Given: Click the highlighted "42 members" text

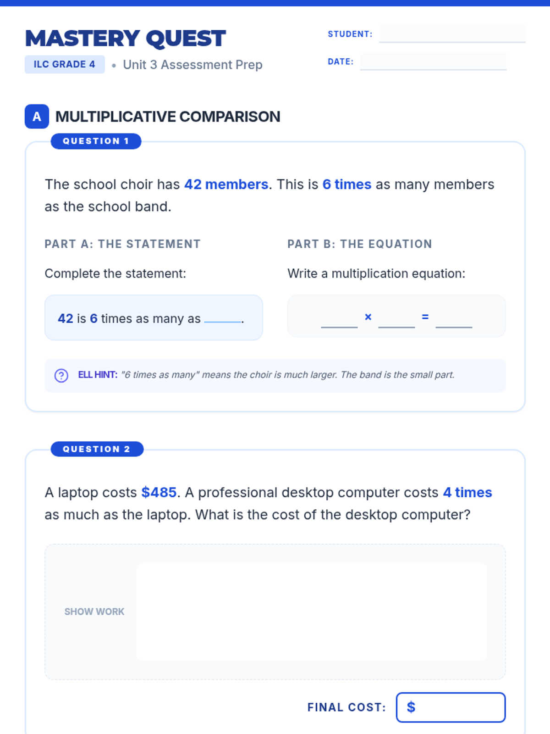Looking at the screenshot, I should 226,184.
